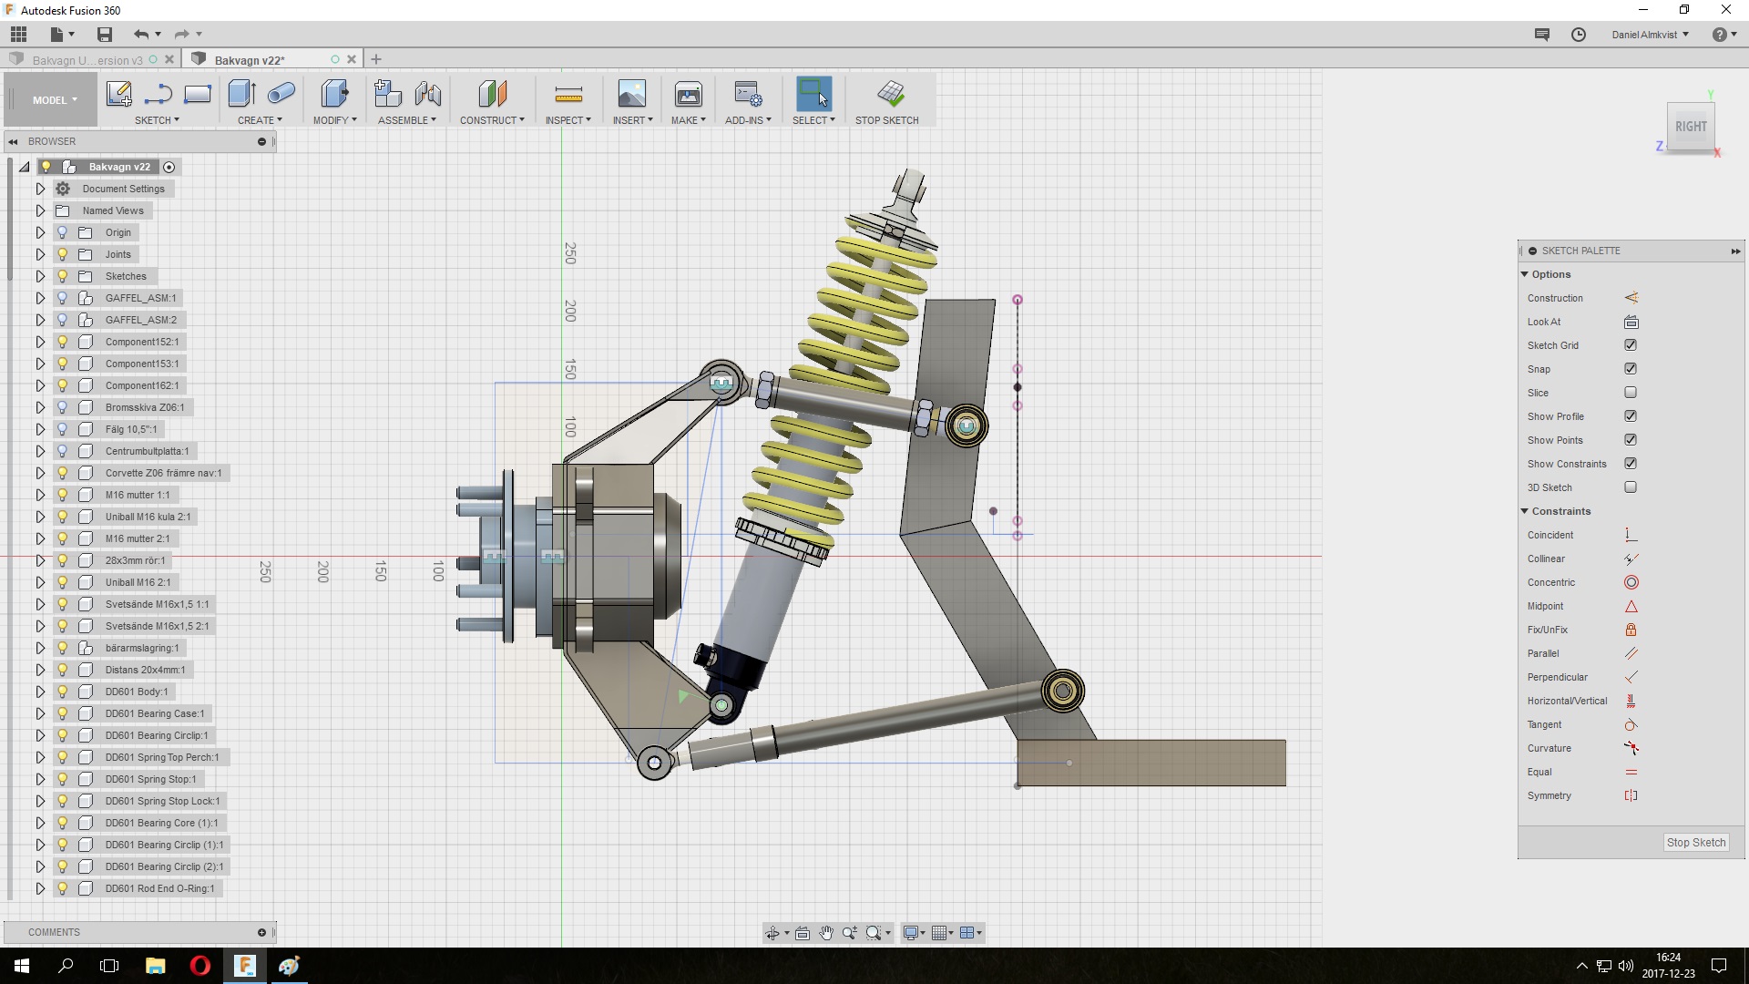Click the RIGHT face of view cube

click(x=1691, y=127)
